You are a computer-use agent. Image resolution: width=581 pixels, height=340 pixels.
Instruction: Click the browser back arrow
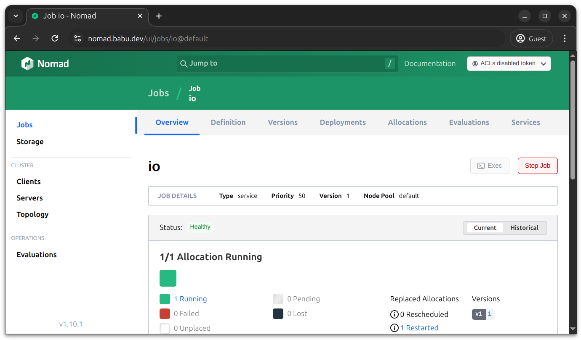pos(17,39)
